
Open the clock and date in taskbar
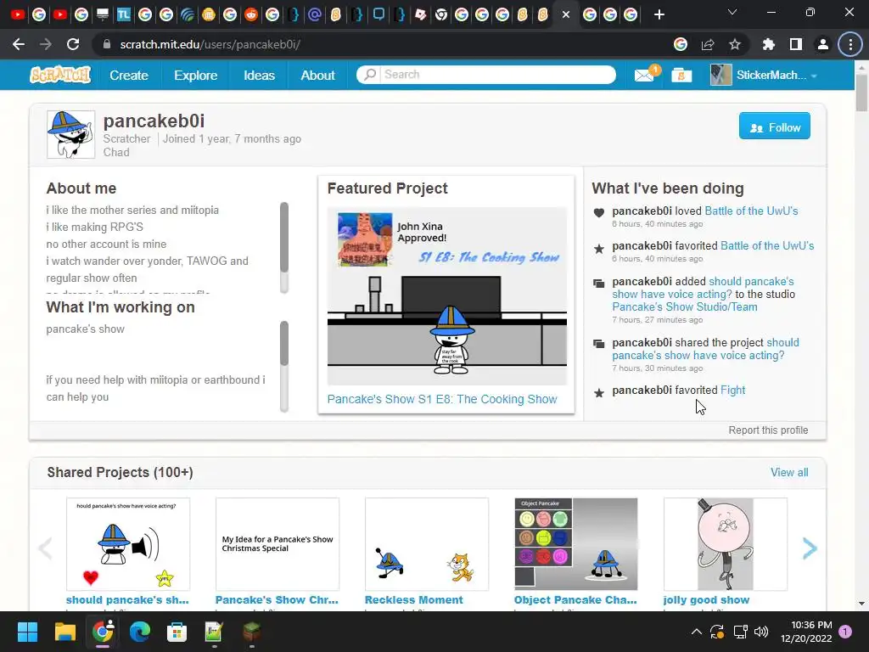[x=806, y=632]
